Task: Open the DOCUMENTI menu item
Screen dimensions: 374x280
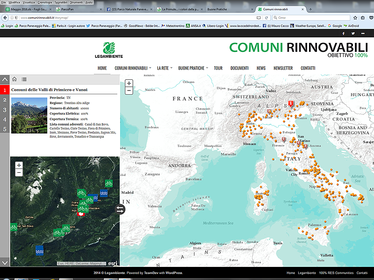Action: (x=239, y=68)
